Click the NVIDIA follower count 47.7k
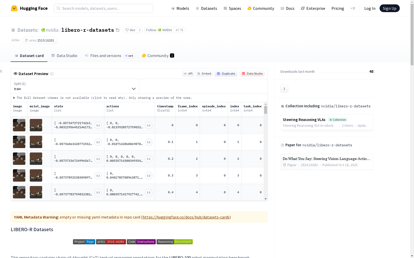The height and width of the screenshot is (258, 414). [179, 30]
